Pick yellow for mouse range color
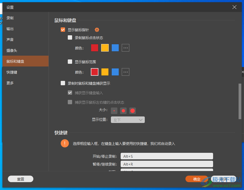This screenshot has height=190, width=244. (105, 72)
